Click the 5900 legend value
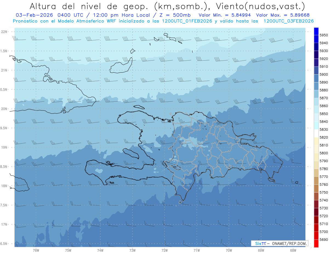This screenshot has width=329, height=254. [x=324, y=75]
